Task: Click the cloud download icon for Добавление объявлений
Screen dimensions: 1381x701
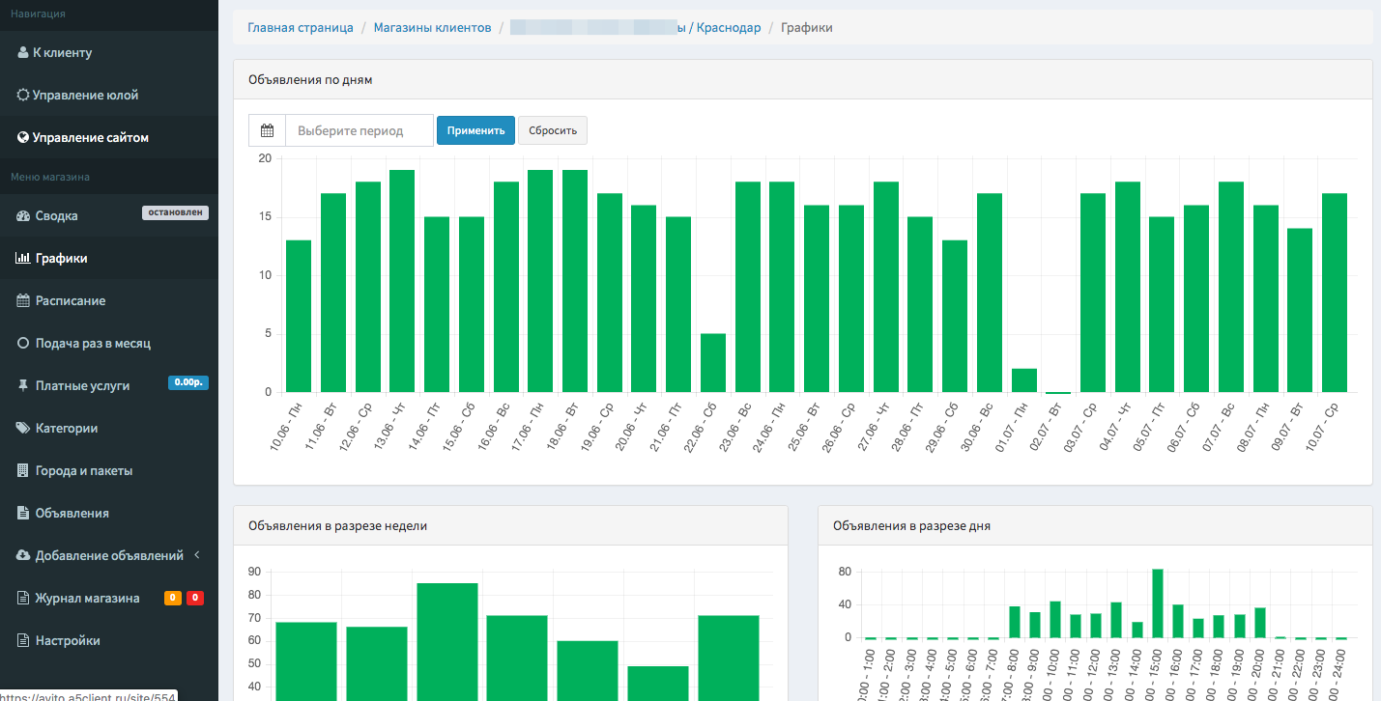Action: click(24, 556)
